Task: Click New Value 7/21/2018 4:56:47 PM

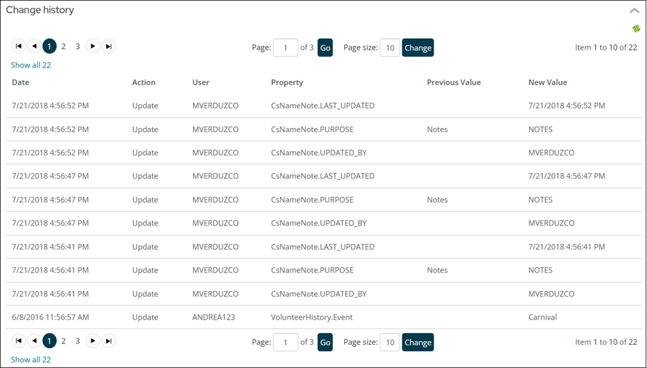Action: [x=567, y=176]
